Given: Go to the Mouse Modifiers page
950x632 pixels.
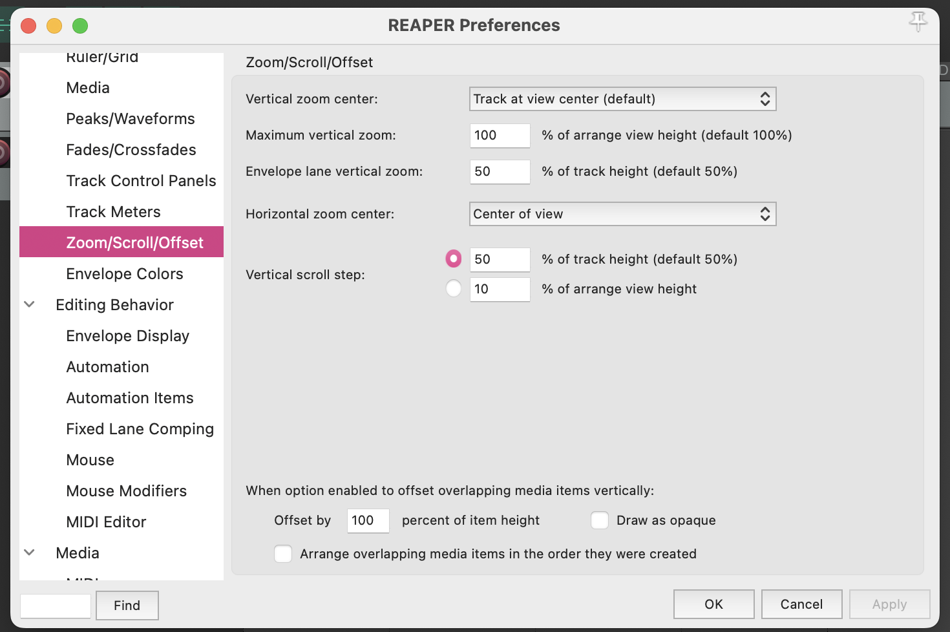Looking at the screenshot, I should (x=127, y=491).
